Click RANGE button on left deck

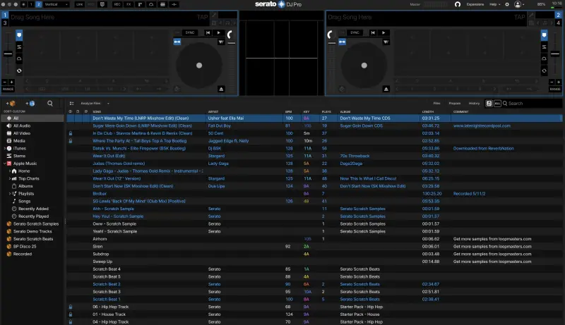pos(8,89)
